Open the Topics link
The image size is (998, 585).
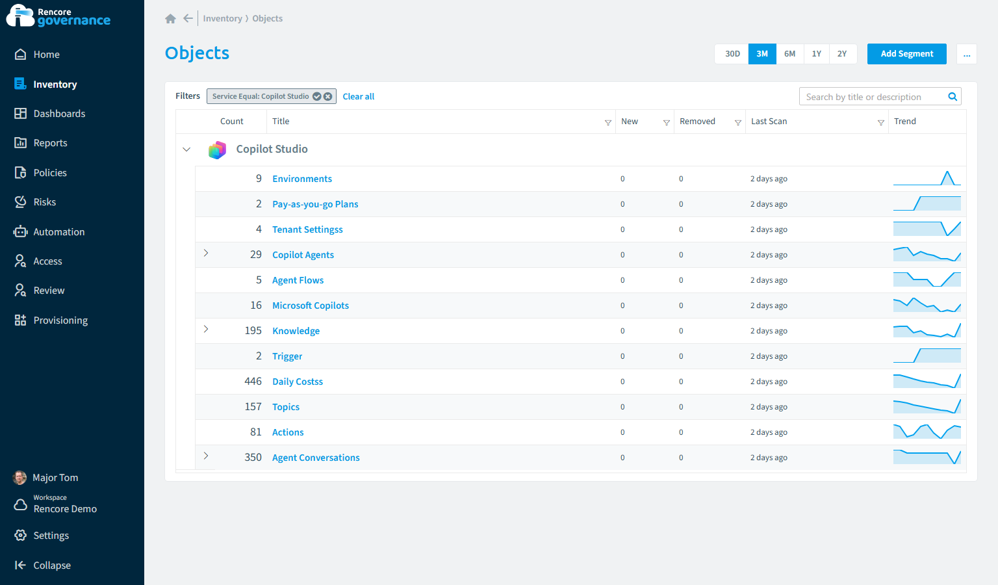[x=286, y=407]
